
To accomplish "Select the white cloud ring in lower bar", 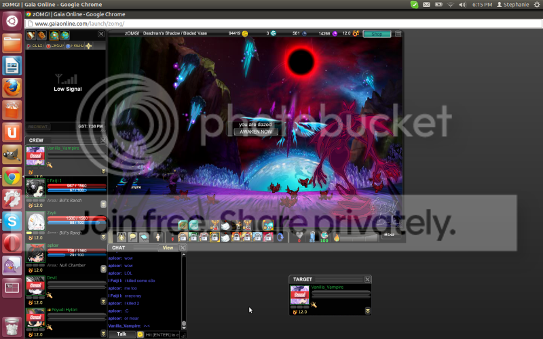I will pos(225,237).
